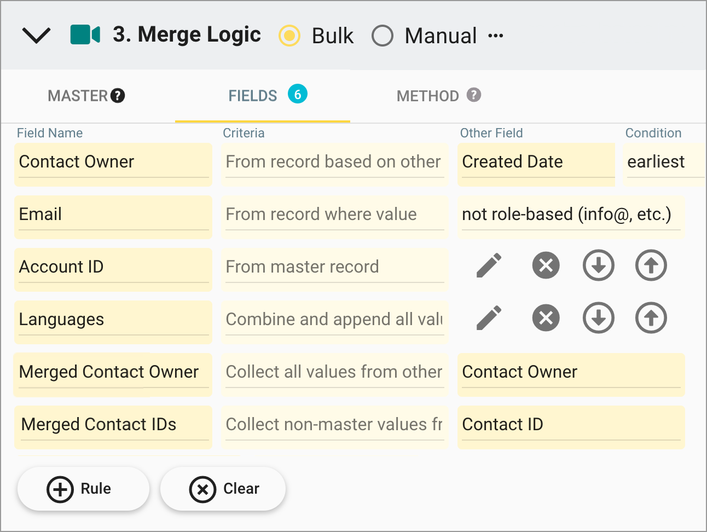707x532 pixels.
Task: Move the Languages rule down
Action: coord(598,318)
